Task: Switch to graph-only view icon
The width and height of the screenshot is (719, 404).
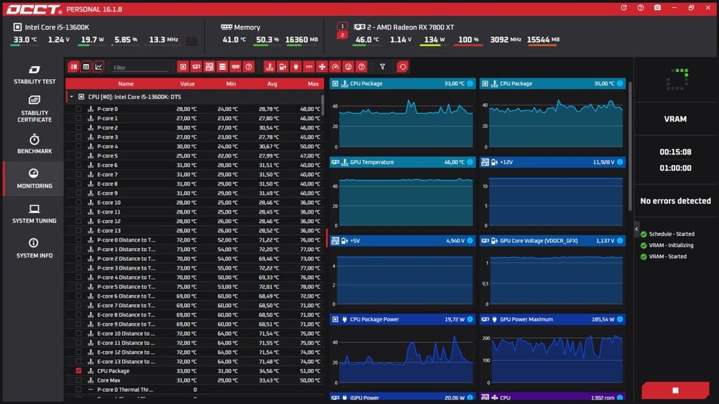Action: tap(99, 67)
